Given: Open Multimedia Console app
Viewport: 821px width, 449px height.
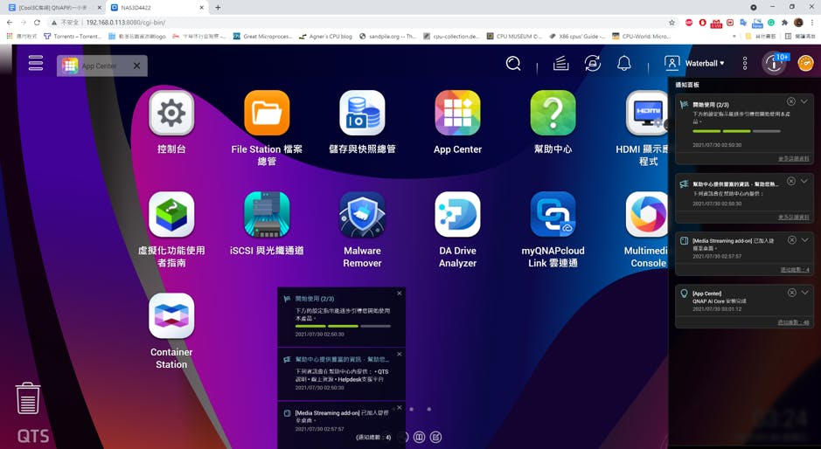Looking at the screenshot, I should click(647, 215).
